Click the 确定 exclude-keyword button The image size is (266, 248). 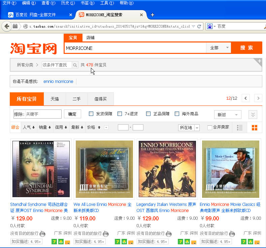click(72, 114)
